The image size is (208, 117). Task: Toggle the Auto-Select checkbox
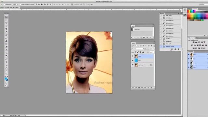(4, 5)
